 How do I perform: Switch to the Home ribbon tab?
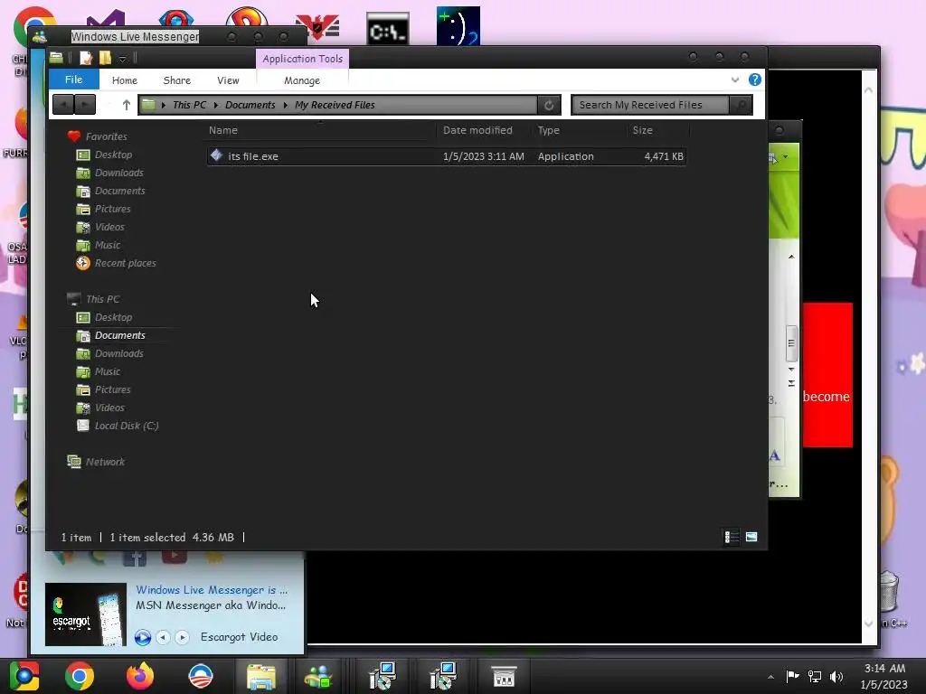pyautogui.click(x=125, y=80)
